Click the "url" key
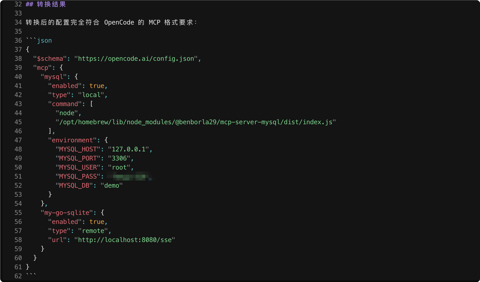This screenshot has height=282, width=480. (57, 240)
